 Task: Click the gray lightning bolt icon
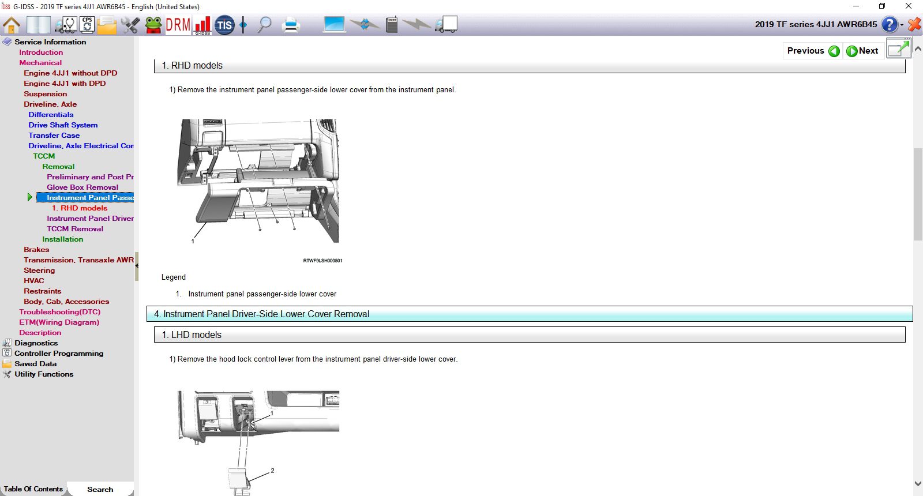pyautogui.click(x=417, y=25)
